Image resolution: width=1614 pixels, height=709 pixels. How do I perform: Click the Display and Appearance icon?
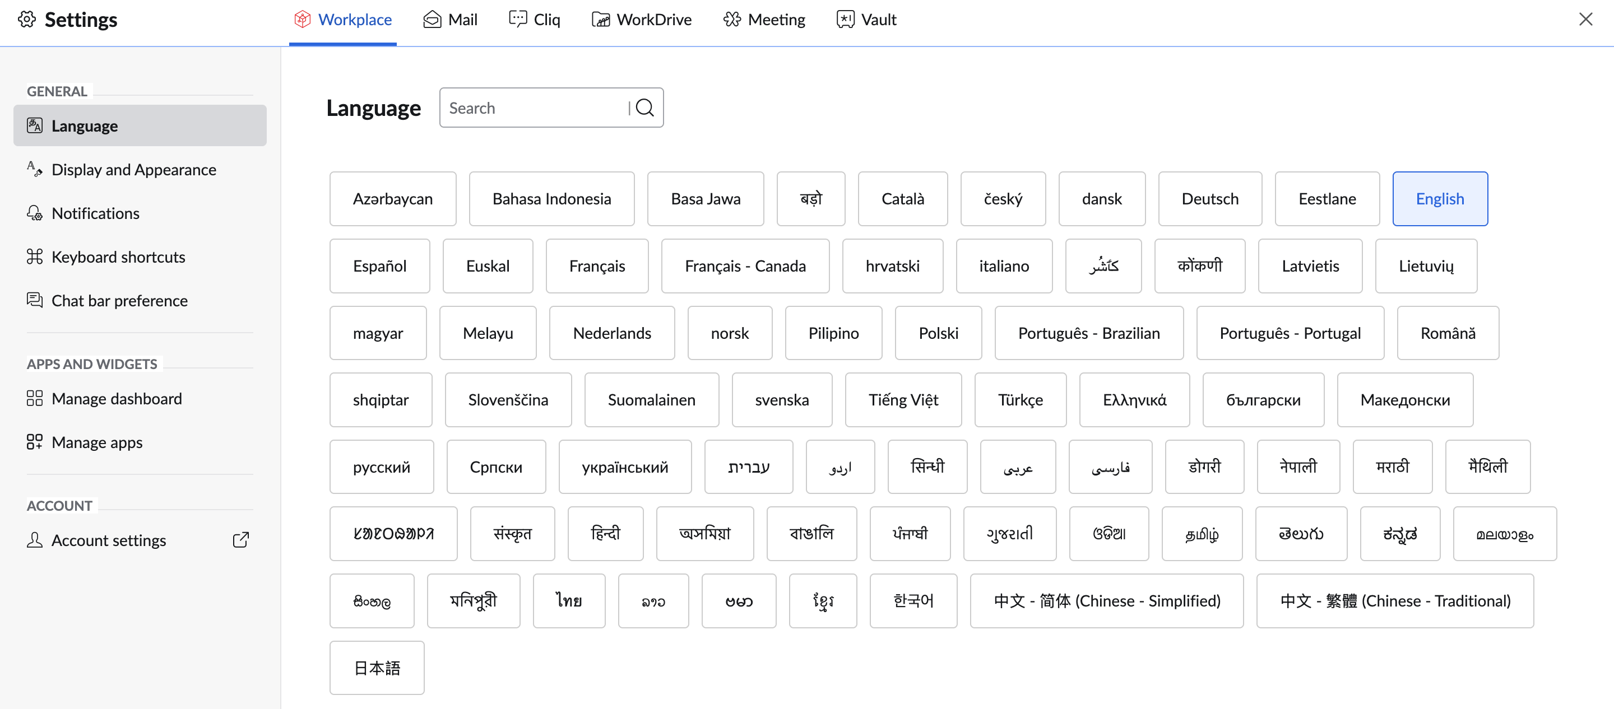pyautogui.click(x=34, y=169)
